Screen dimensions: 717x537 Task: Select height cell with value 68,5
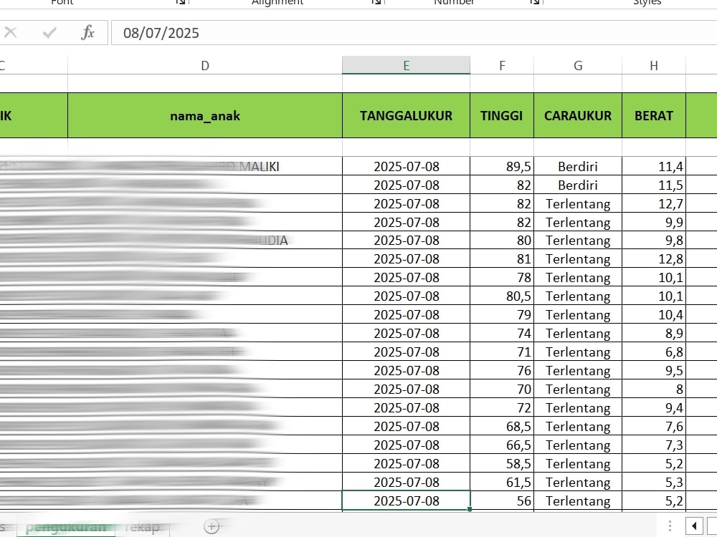coord(502,426)
